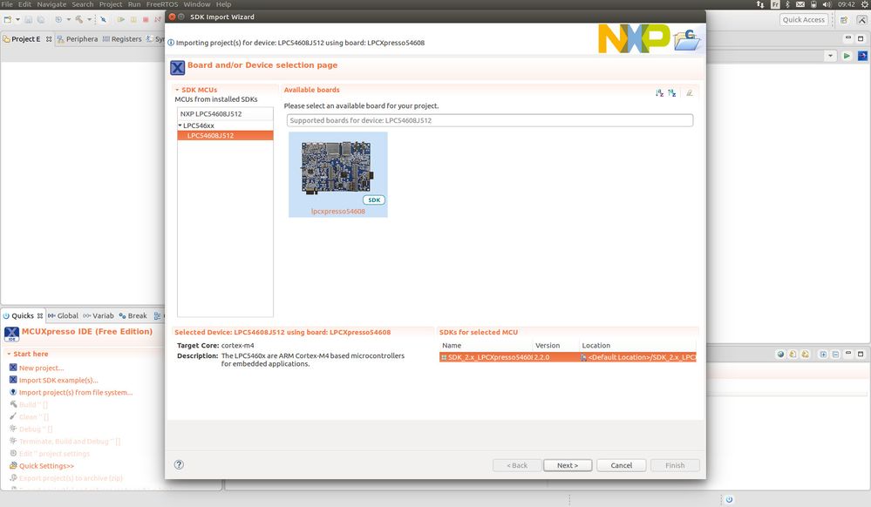Collapse the Start here section
871x507 pixels.
[9, 354]
